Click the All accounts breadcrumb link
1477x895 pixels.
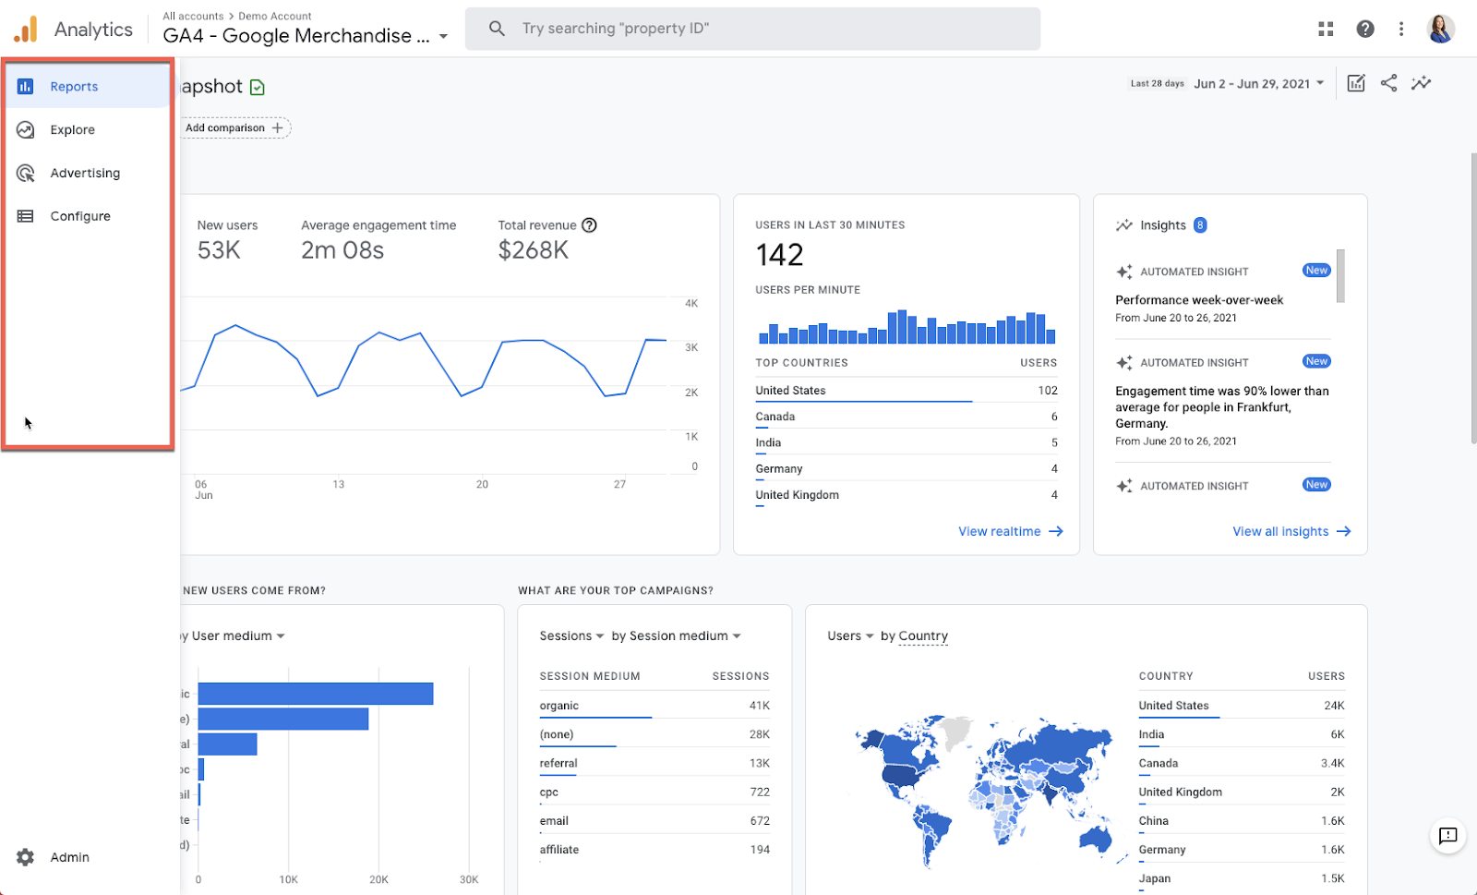click(193, 17)
